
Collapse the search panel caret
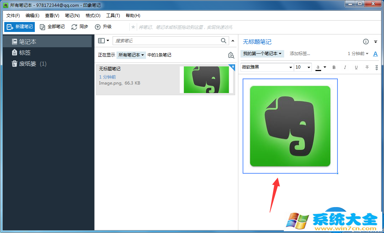[x=233, y=41]
